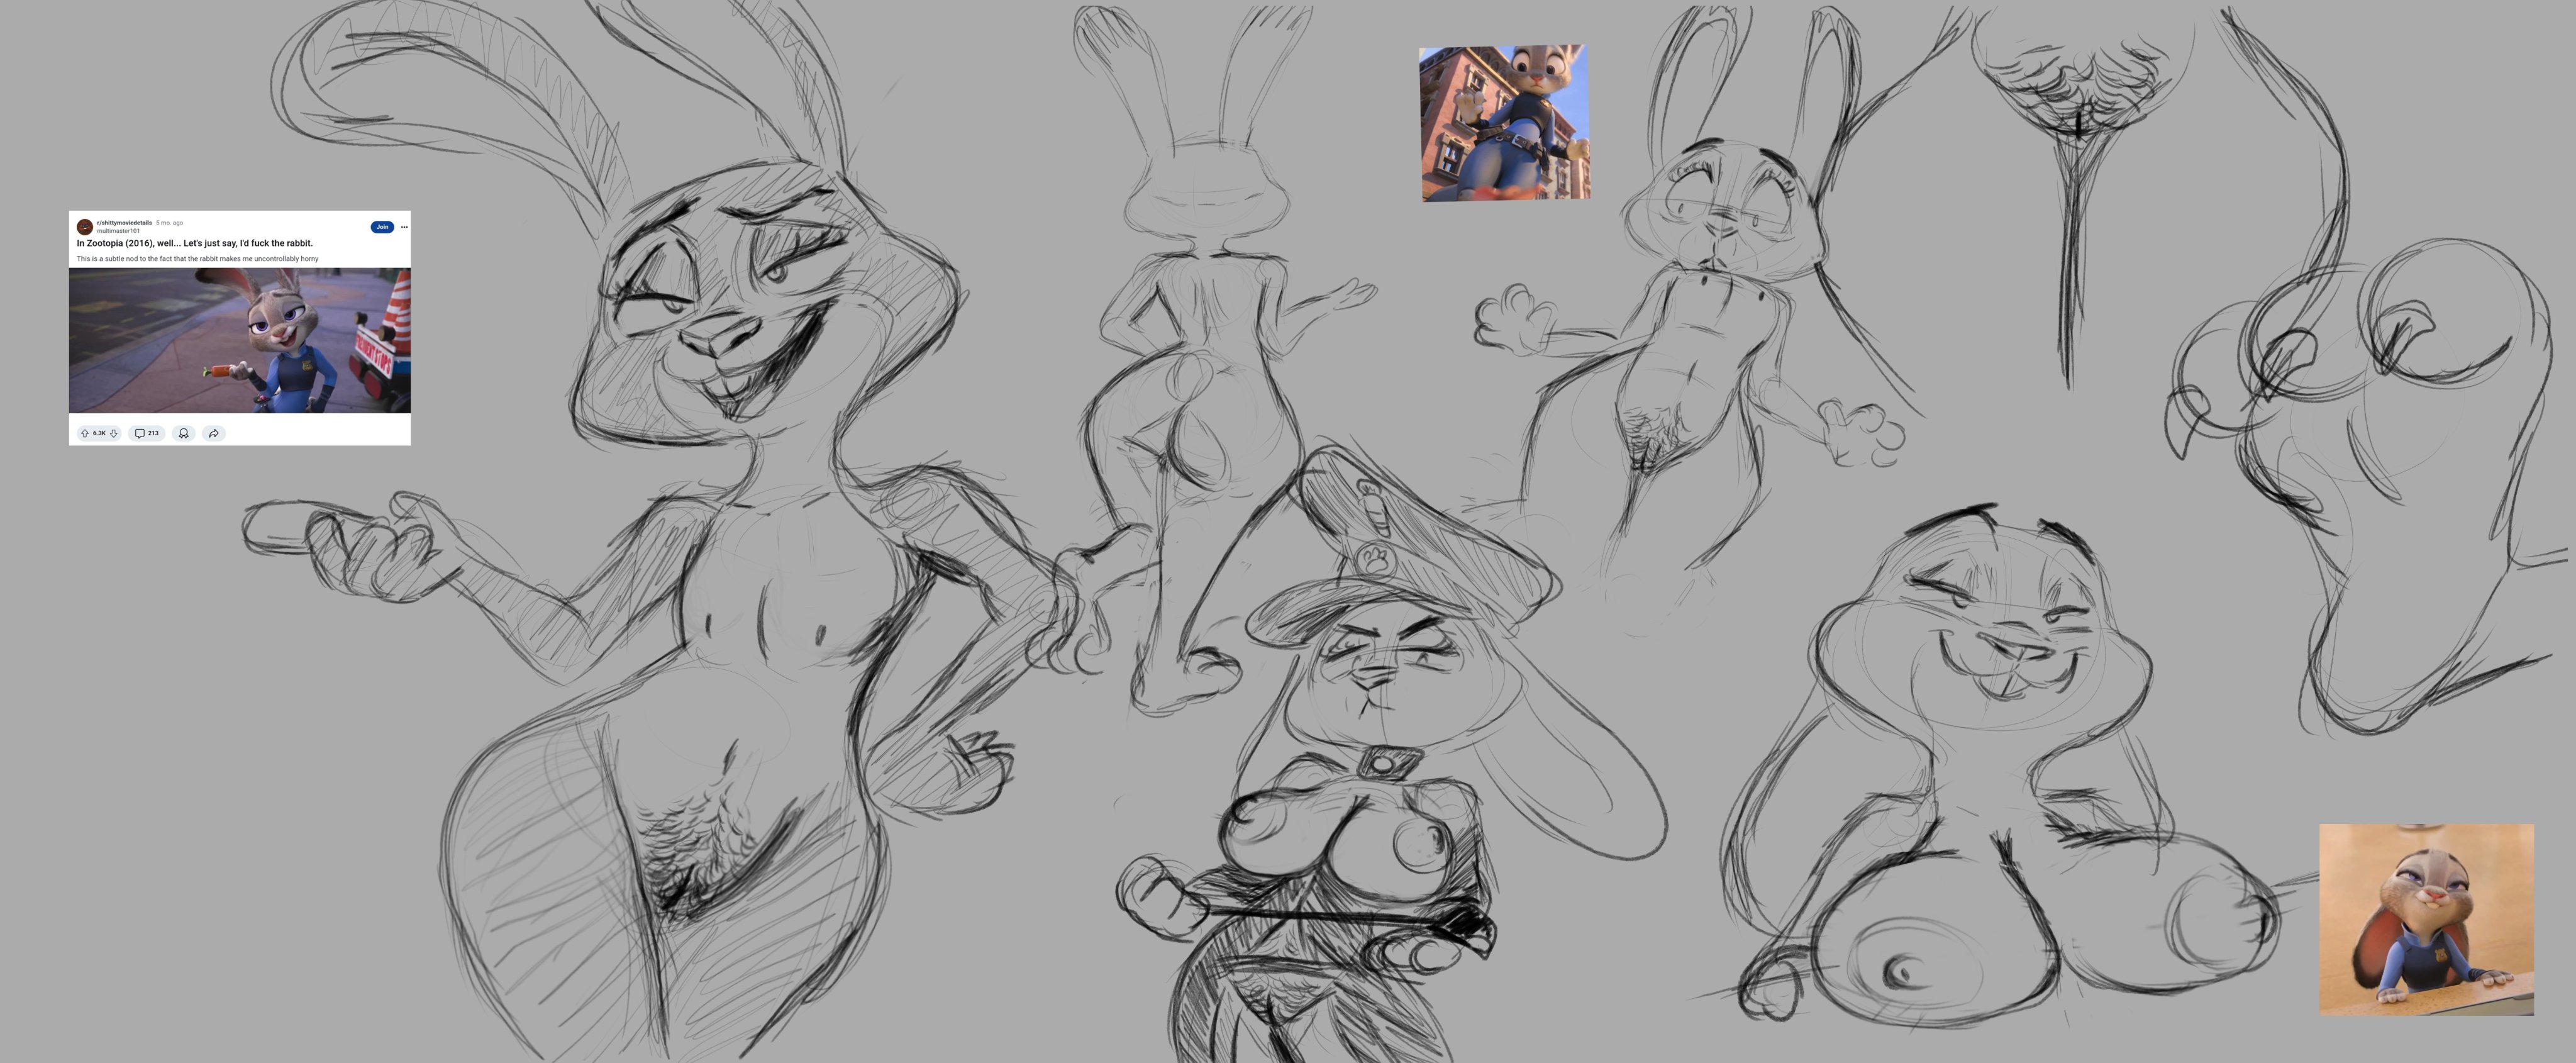
Task: Click the post subtitle text line
Action: [197, 259]
